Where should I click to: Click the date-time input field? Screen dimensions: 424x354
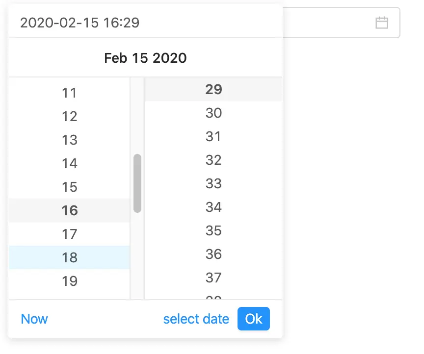tap(145, 23)
